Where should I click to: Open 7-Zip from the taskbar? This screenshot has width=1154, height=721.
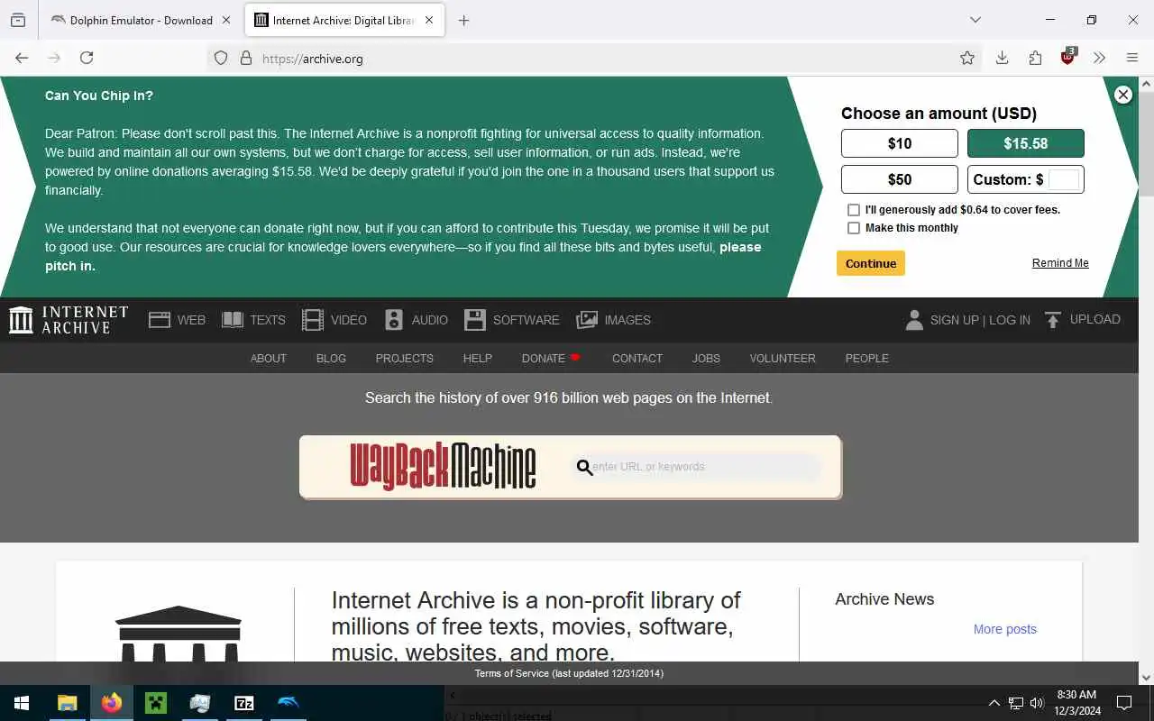tap(244, 703)
